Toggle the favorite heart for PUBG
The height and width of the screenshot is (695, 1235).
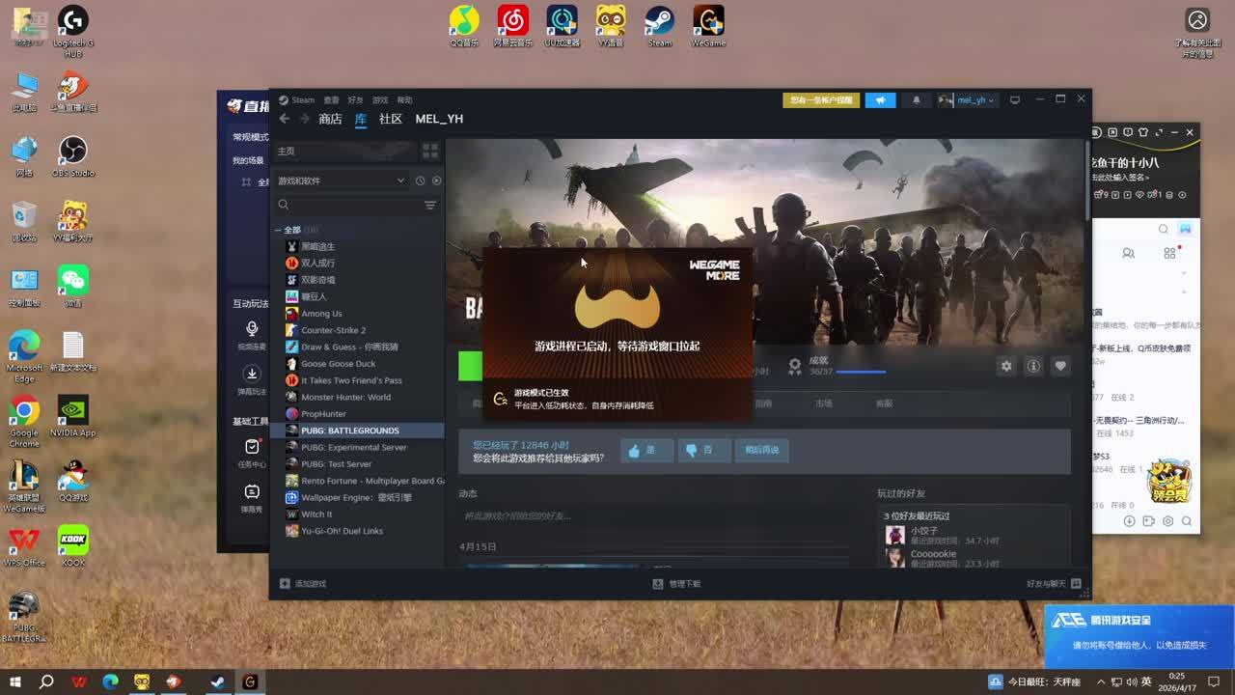click(1060, 366)
